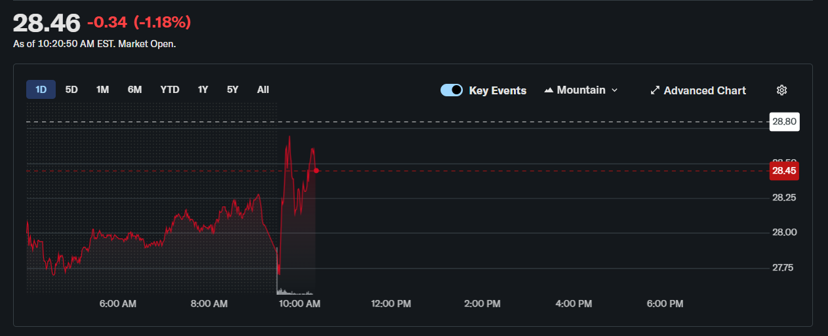Click the volume bars near 10:00 AM
Screen dimensions: 828x336
click(295, 291)
